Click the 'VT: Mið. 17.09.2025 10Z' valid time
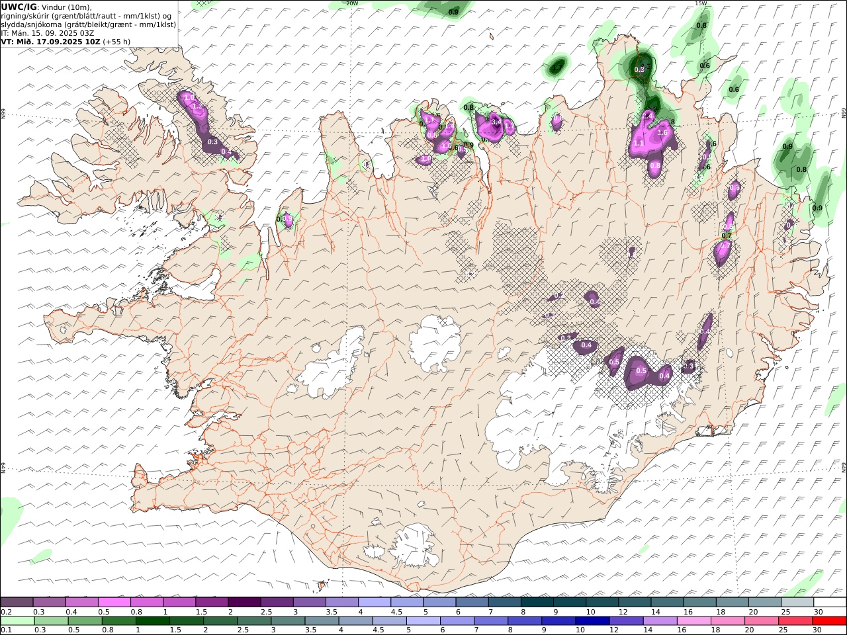 pyautogui.click(x=51, y=41)
